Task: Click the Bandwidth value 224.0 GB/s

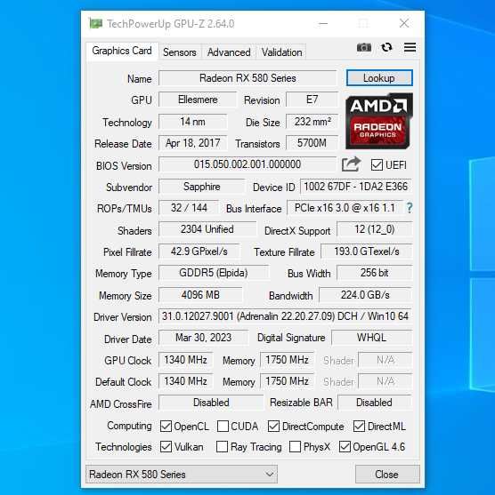Action: pos(365,295)
